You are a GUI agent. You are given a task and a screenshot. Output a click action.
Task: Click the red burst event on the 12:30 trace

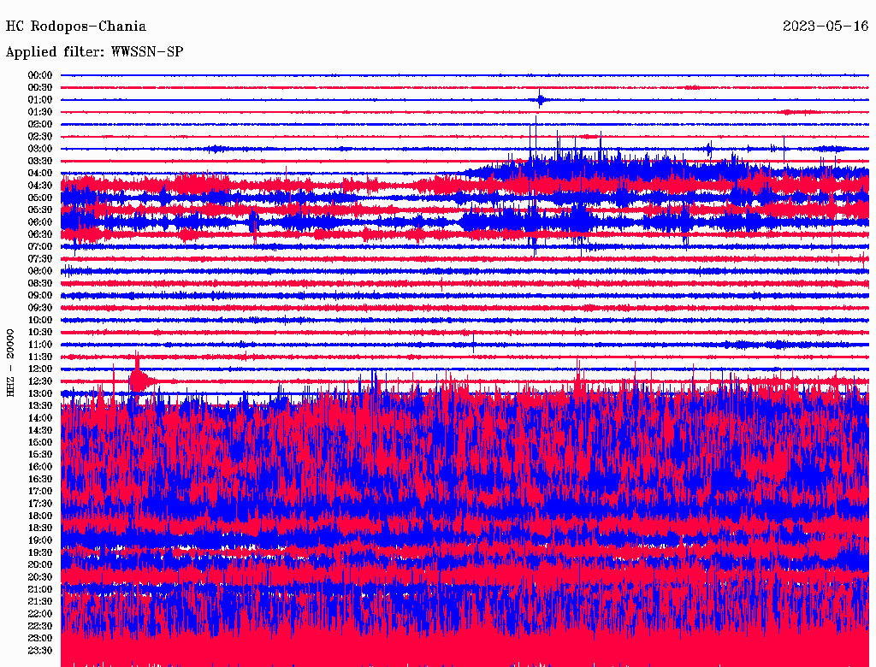[138, 379]
